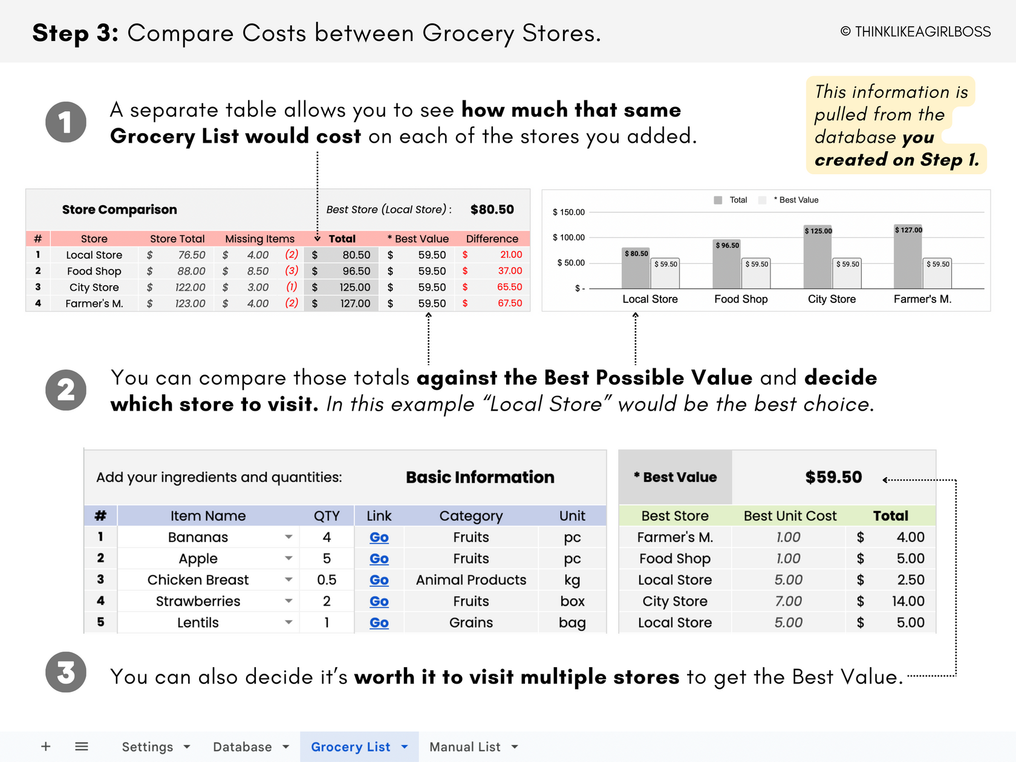Open the Chicken Breast item selector
This screenshot has height=762, width=1016.
point(289,579)
